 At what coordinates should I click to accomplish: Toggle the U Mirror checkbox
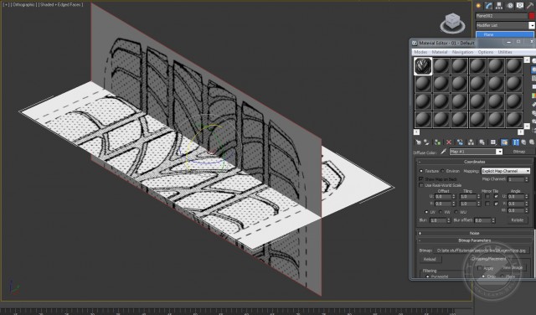point(487,197)
